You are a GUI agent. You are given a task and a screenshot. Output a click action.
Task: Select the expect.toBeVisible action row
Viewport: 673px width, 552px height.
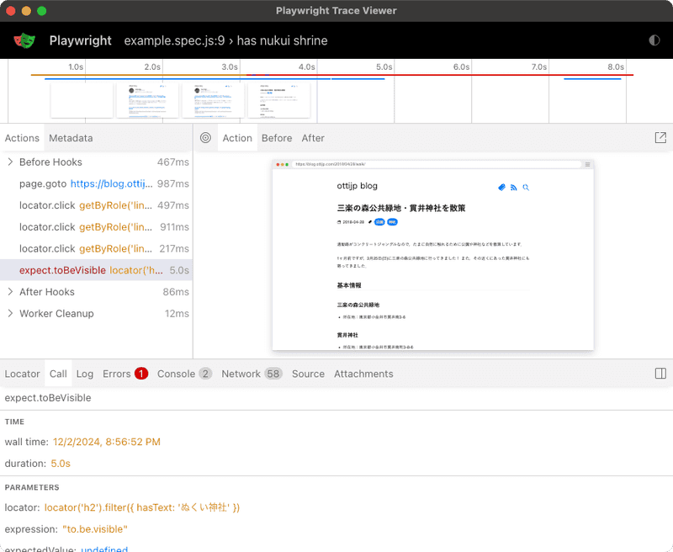pos(96,270)
